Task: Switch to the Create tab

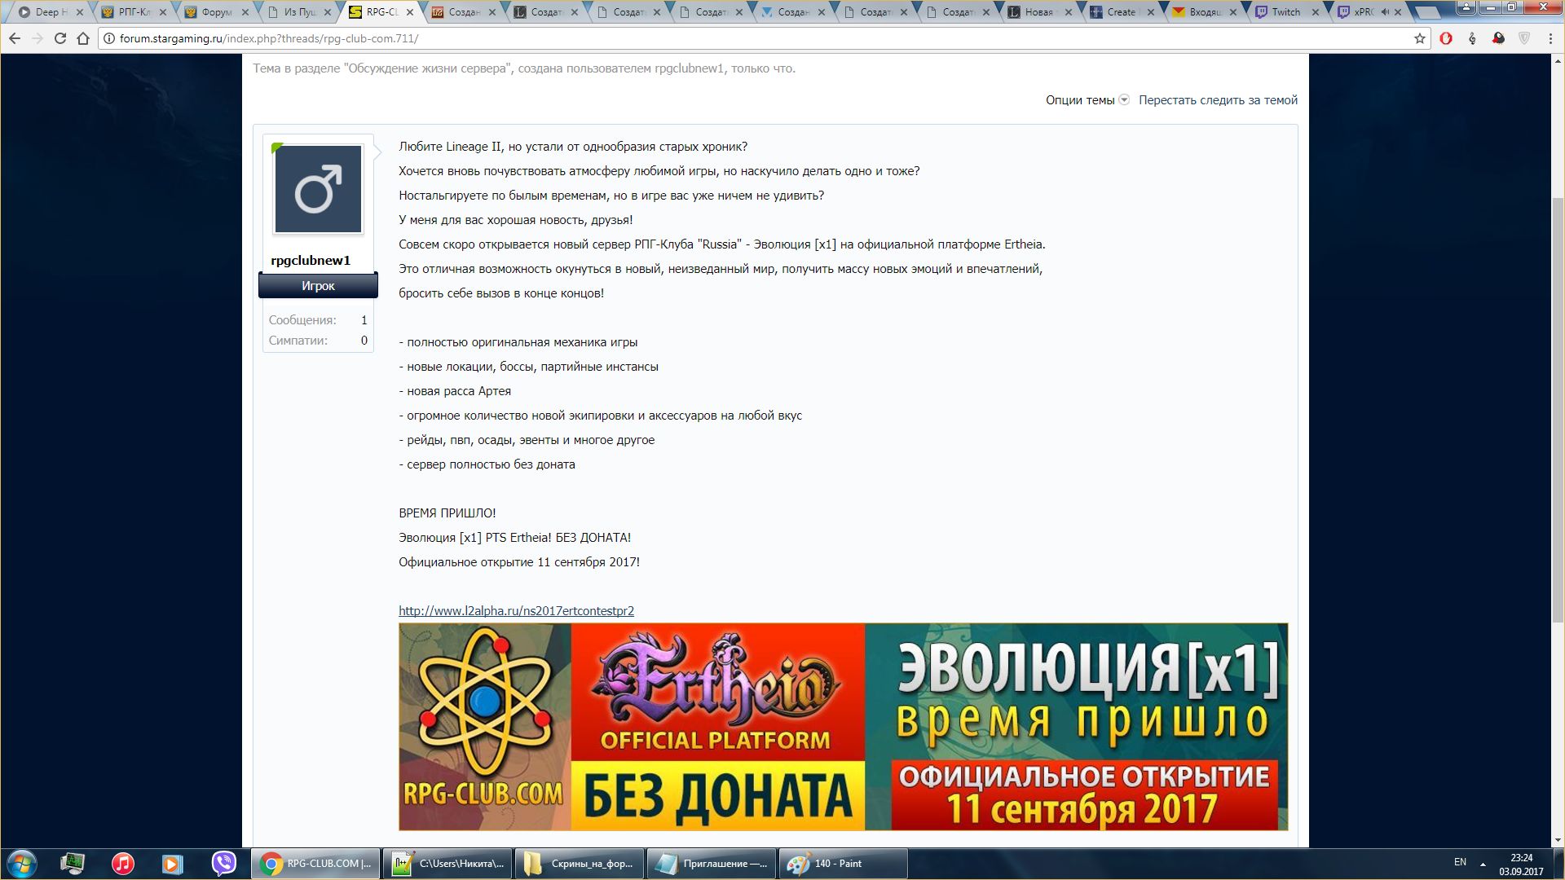Action: pyautogui.click(x=1122, y=12)
